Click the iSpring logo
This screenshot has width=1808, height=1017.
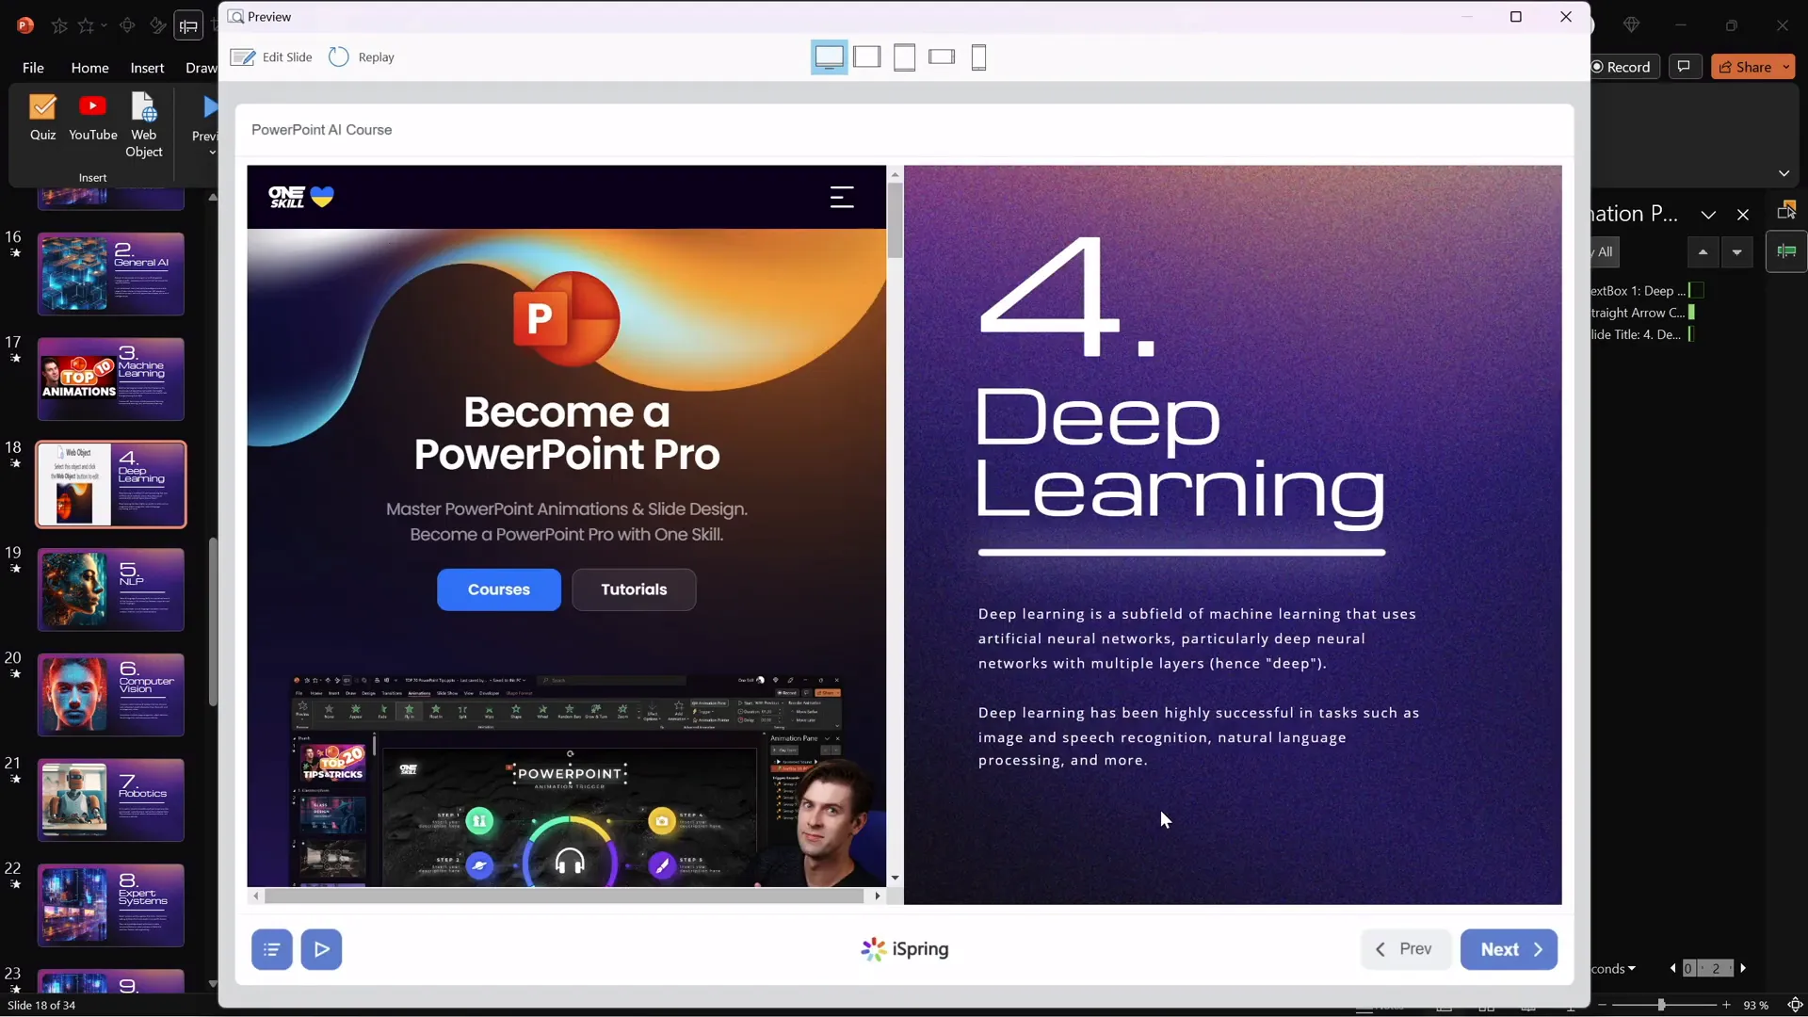point(904,949)
